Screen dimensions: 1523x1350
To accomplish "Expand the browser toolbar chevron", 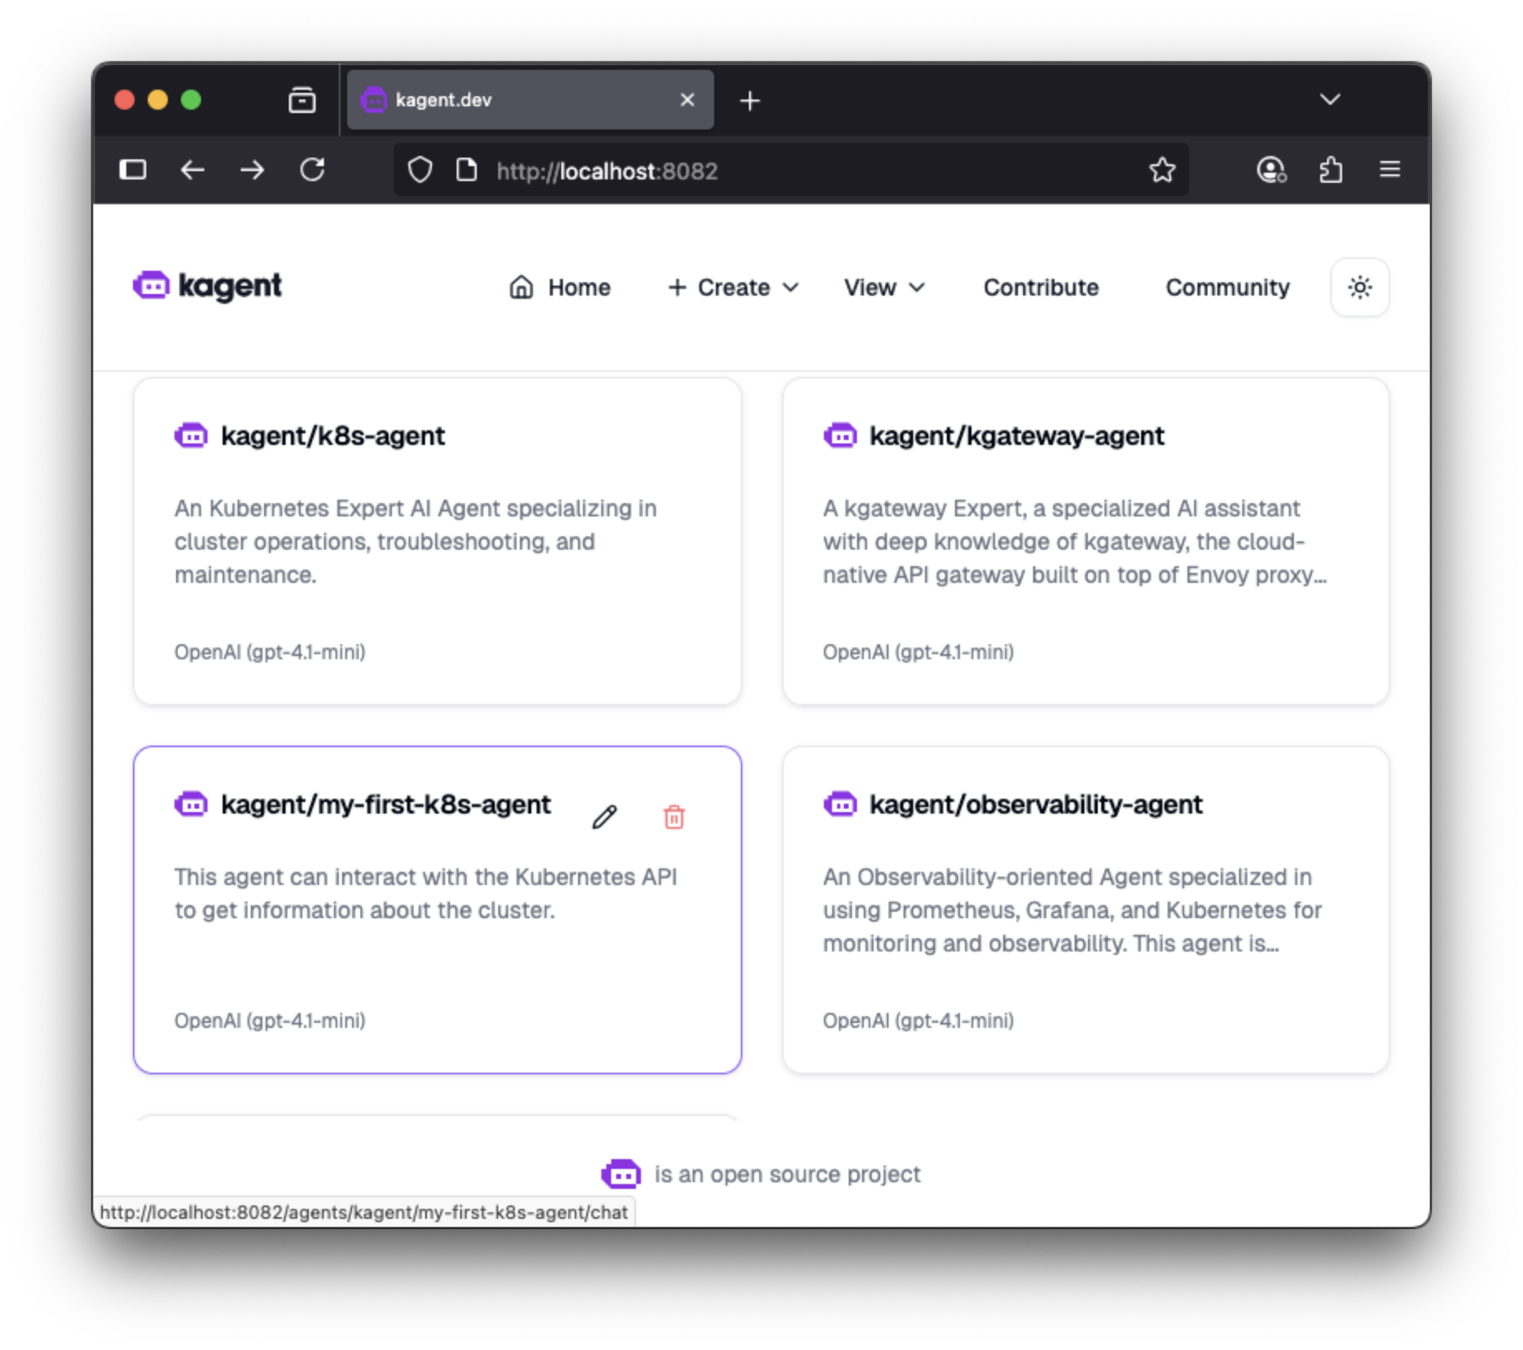I will [x=1330, y=99].
